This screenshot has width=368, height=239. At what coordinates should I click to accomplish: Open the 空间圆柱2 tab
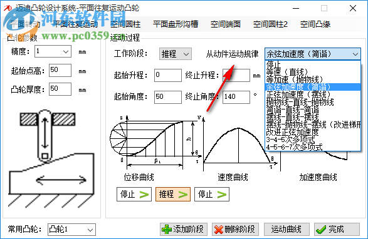pyautogui.click(x=270, y=24)
